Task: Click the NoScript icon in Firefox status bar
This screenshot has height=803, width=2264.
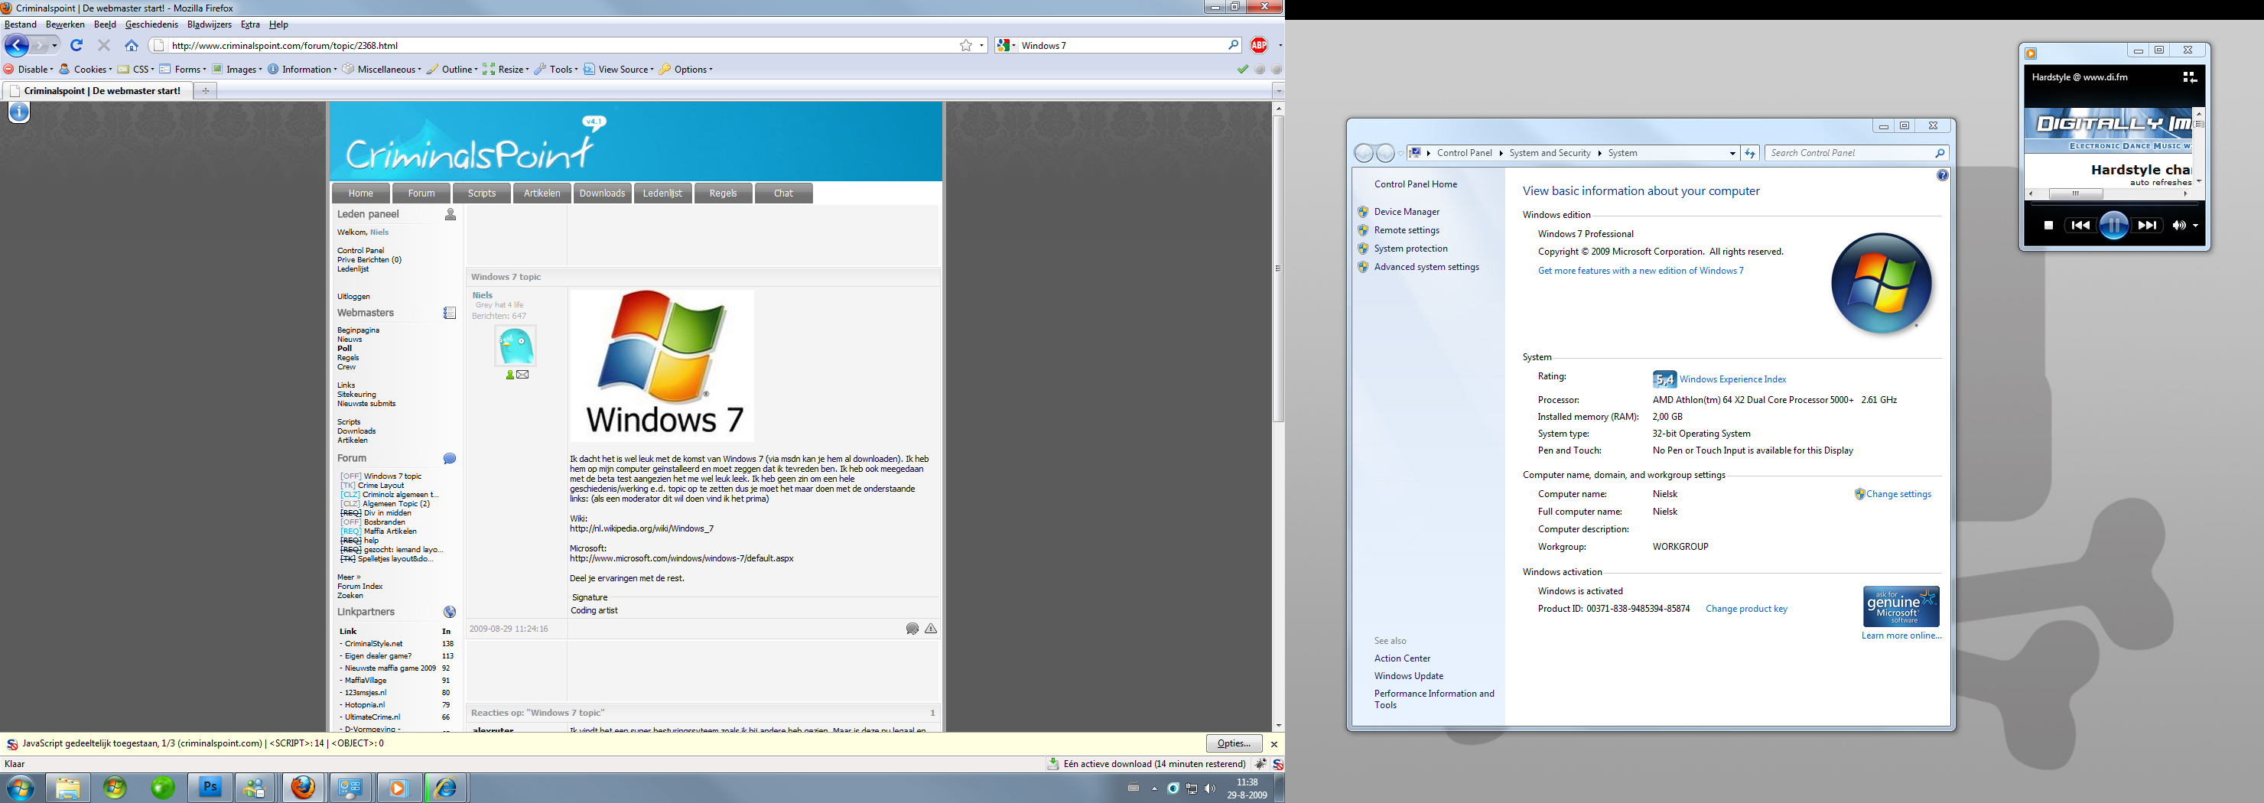Action: click(x=1277, y=764)
